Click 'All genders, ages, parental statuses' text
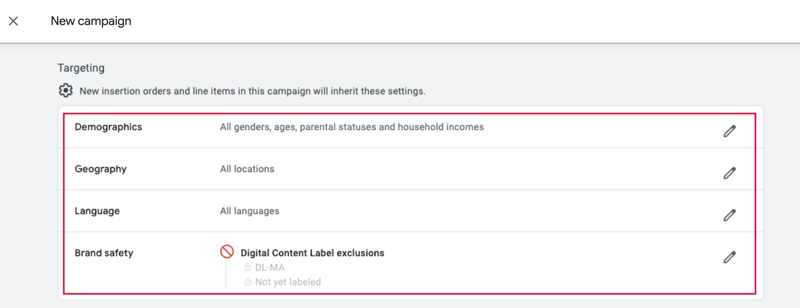This screenshot has width=800, height=308. tap(352, 127)
